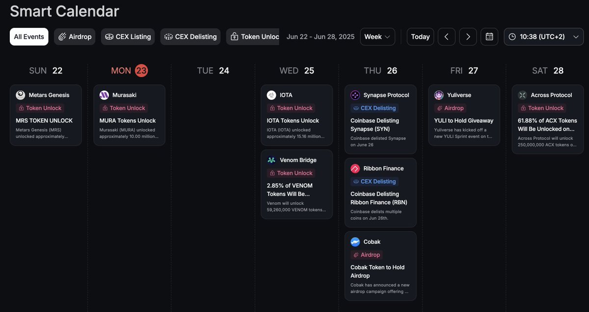
Task: Click delisting icon in Synapse Protocol tag
Action: point(356,108)
